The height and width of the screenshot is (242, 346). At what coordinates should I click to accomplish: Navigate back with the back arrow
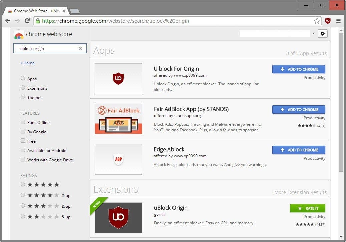coord(8,21)
